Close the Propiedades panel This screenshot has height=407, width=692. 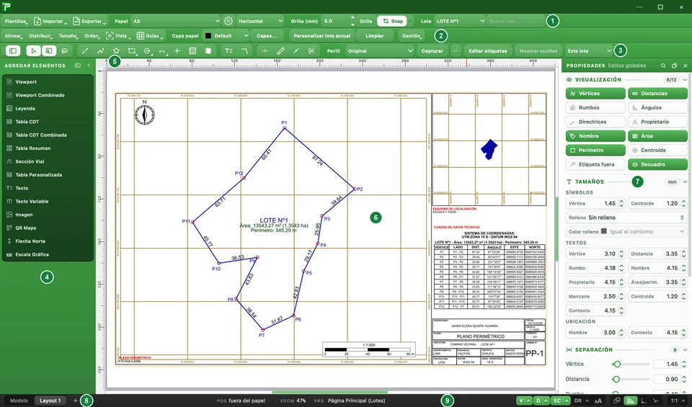685,66
